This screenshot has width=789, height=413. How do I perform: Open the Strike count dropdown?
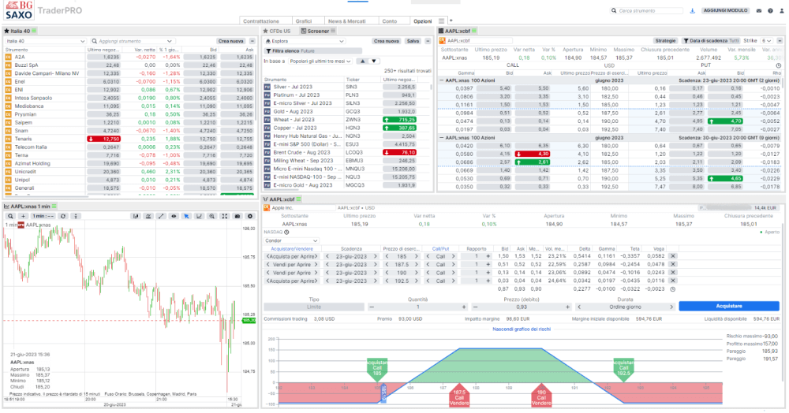tap(766, 41)
